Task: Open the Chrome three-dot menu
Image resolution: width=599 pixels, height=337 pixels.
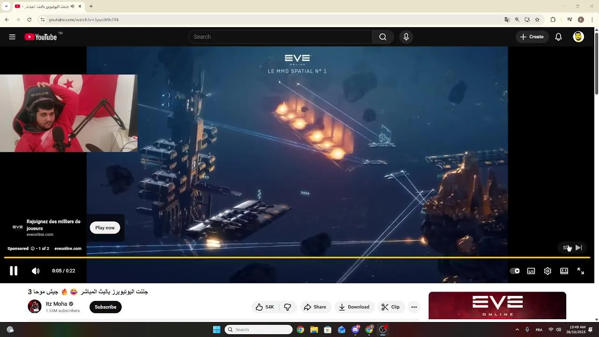Action: 592,20
